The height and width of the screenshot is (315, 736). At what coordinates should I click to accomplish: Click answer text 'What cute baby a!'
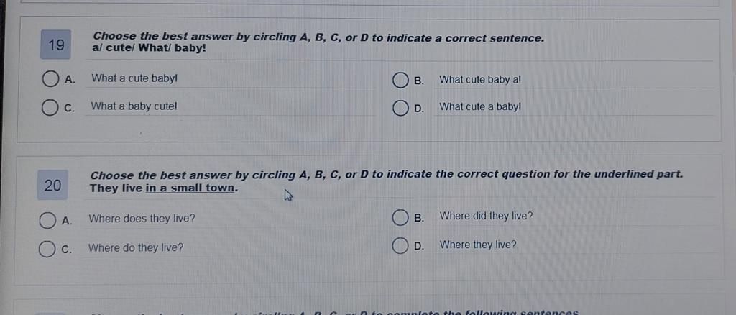coord(480,80)
